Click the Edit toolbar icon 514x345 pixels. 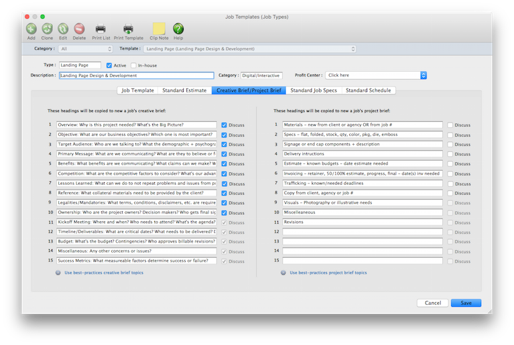(63, 29)
